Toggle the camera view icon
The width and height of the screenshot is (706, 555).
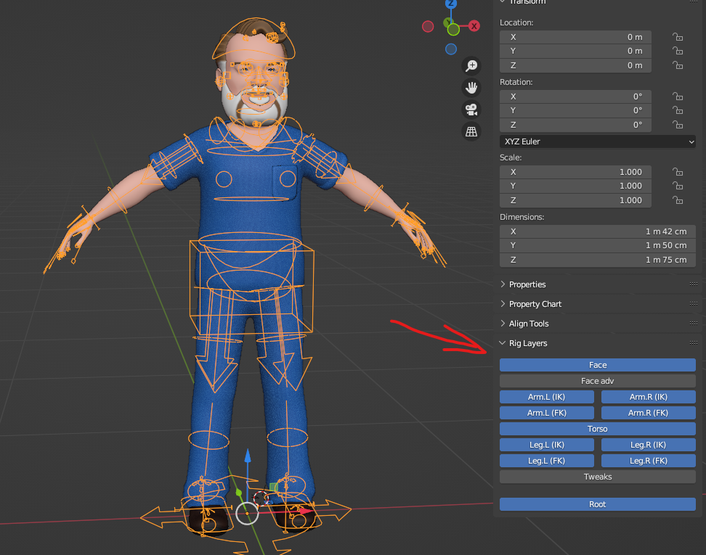(x=471, y=110)
